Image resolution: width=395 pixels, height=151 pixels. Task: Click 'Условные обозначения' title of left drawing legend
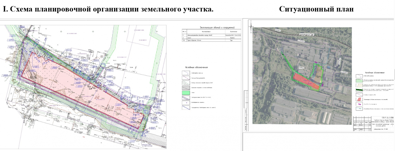point(197,67)
